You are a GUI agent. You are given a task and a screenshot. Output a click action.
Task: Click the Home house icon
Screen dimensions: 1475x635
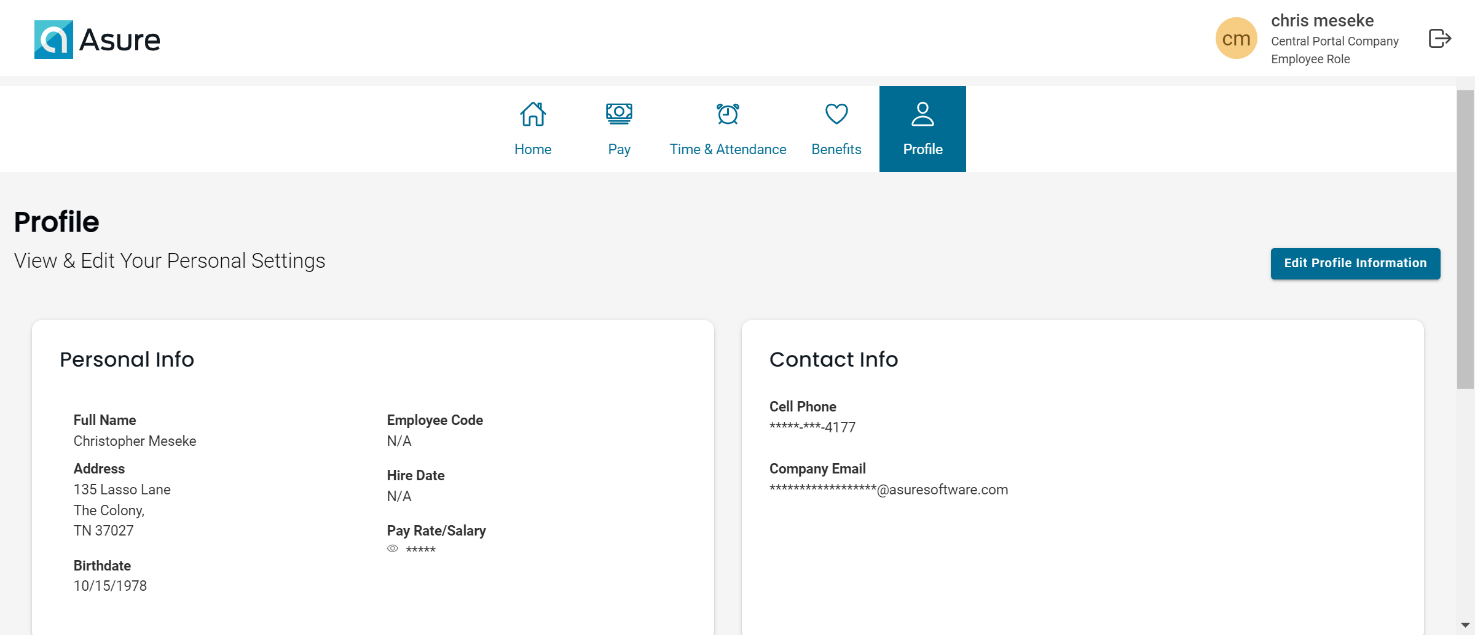(x=533, y=114)
